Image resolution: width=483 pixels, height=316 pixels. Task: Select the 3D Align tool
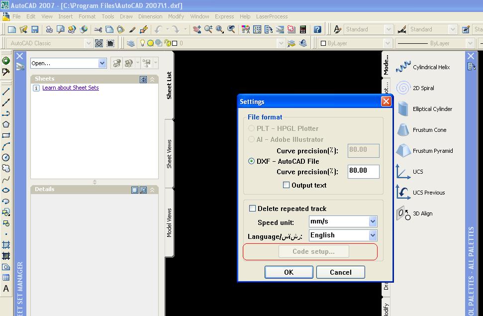click(x=403, y=213)
